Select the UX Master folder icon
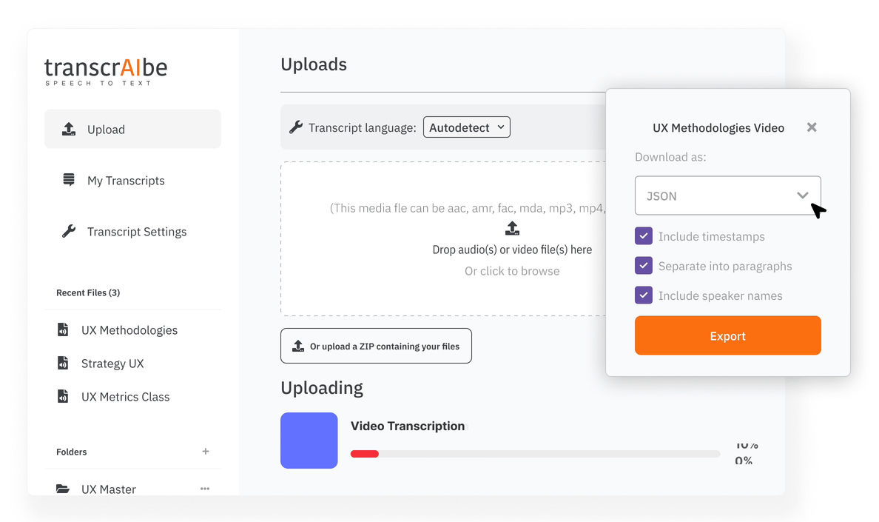 click(63, 488)
